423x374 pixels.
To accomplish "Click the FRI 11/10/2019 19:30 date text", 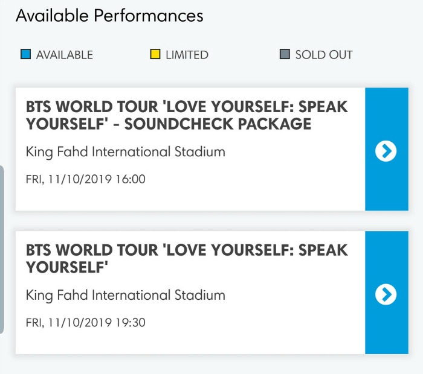I will click(x=86, y=323).
